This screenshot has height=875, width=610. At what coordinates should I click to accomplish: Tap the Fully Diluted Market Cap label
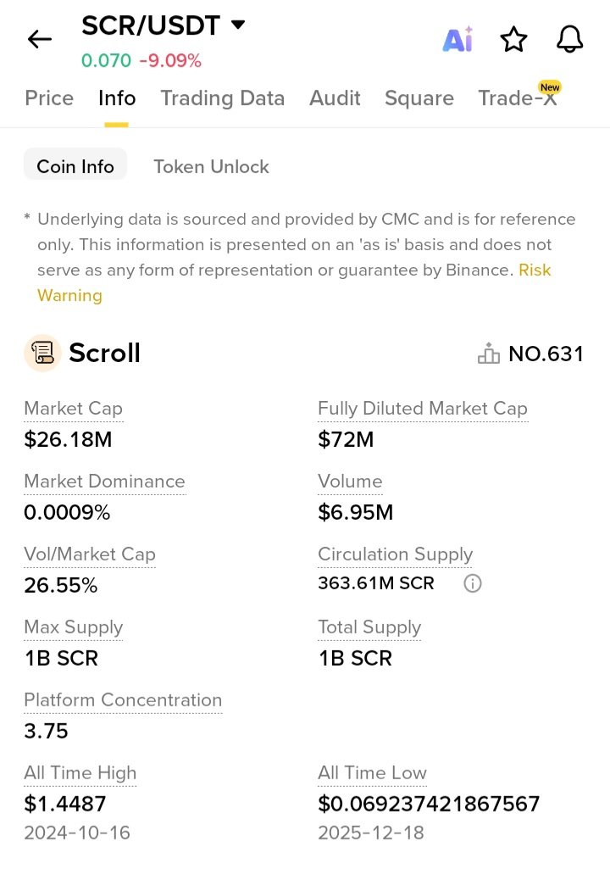coord(422,409)
